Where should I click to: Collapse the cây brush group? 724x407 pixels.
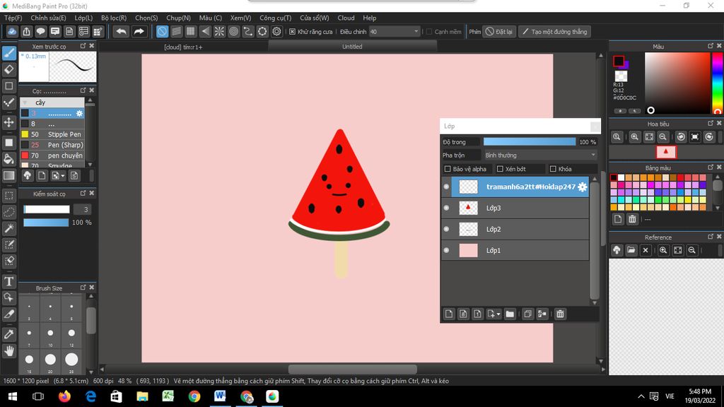pyautogui.click(x=25, y=102)
